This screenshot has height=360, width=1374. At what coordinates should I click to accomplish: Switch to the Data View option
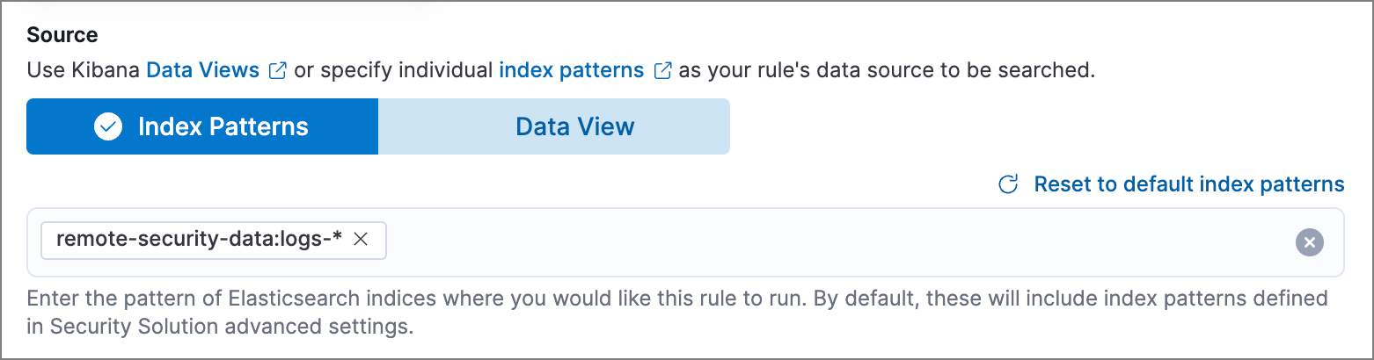tap(574, 126)
